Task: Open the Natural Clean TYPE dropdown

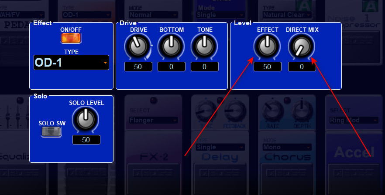Action: pyautogui.click(x=287, y=15)
